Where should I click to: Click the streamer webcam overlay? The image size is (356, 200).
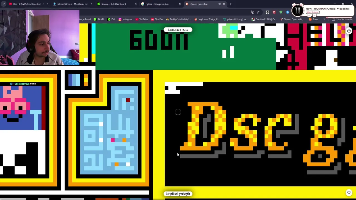click(x=40, y=38)
